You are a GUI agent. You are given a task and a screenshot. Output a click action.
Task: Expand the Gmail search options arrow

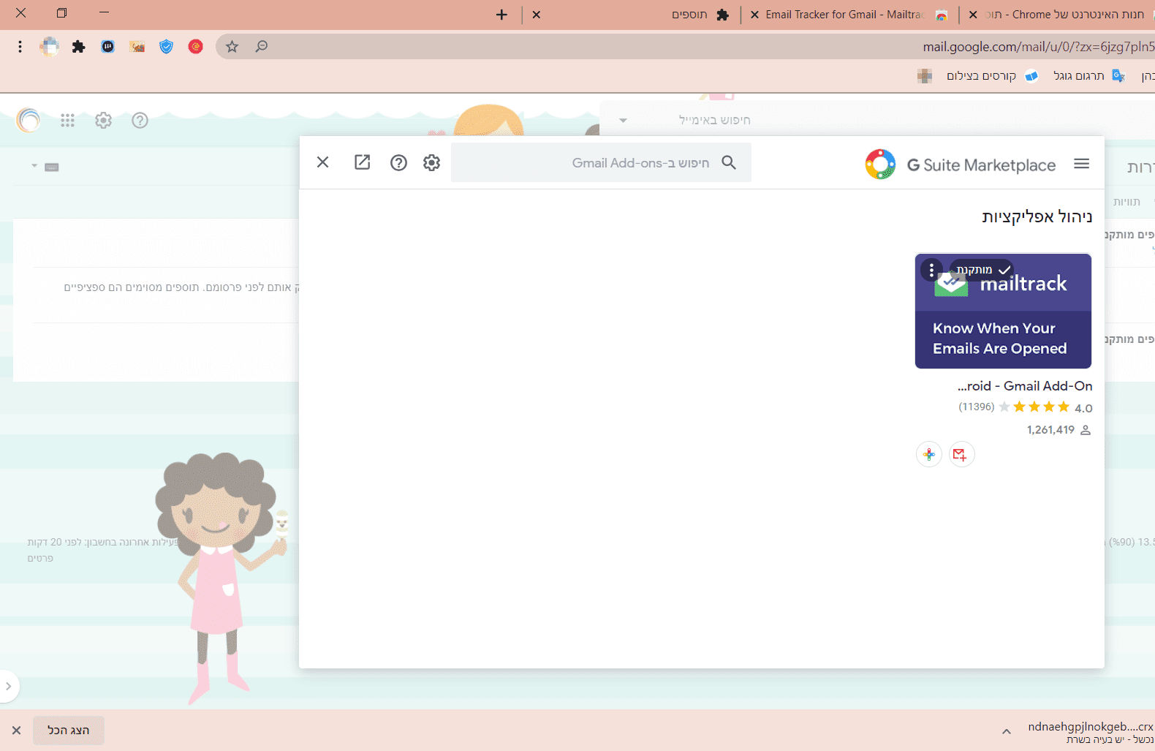click(623, 120)
